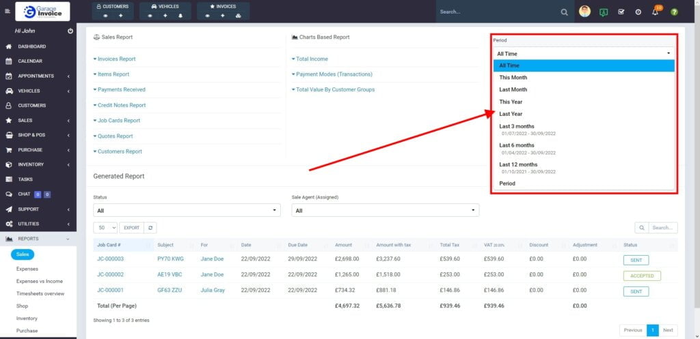Open job card JC-000003 link
This screenshot has width=700, height=339.
pyautogui.click(x=109, y=259)
